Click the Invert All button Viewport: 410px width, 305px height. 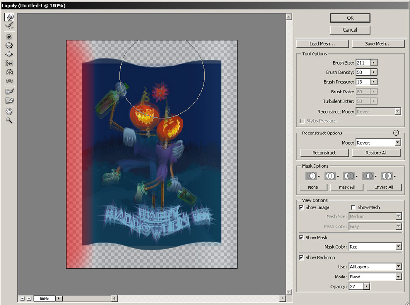pyautogui.click(x=384, y=187)
